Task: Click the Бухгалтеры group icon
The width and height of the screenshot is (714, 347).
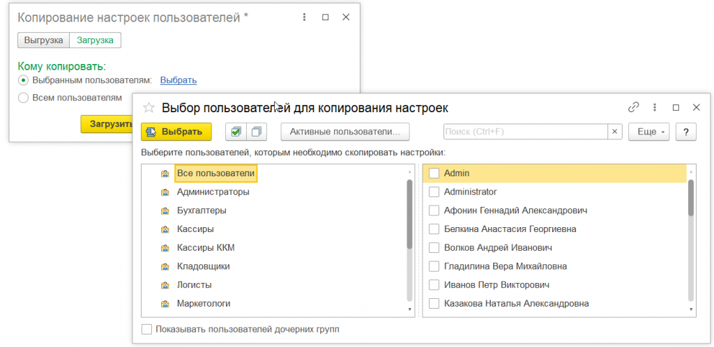Action: point(165,210)
